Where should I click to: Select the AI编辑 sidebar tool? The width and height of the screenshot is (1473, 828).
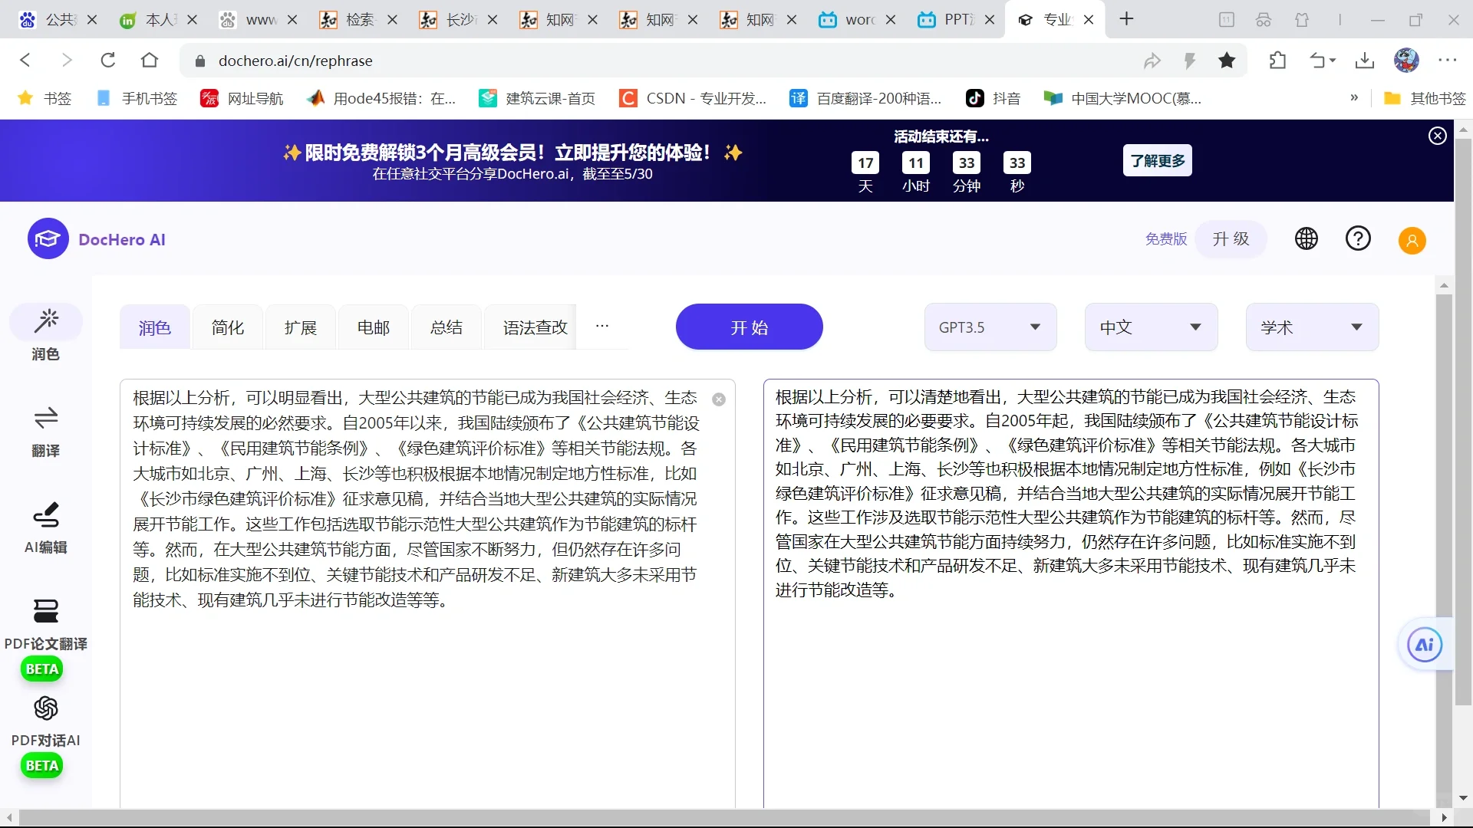pos(45,527)
